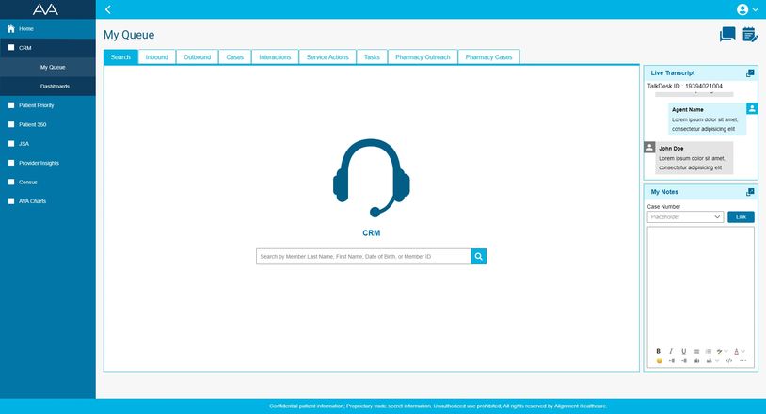Switch to the Inbound tab
This screenshot has height=414, width=766.
156,57
